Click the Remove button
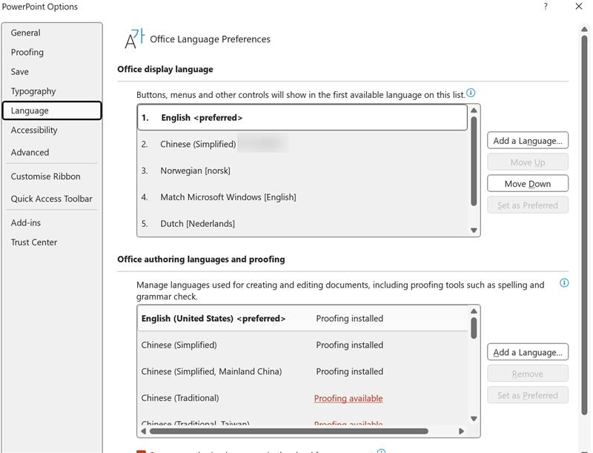The width and height of the screenshot is (593, 453). pyautogui.click(x=528, y=374)
